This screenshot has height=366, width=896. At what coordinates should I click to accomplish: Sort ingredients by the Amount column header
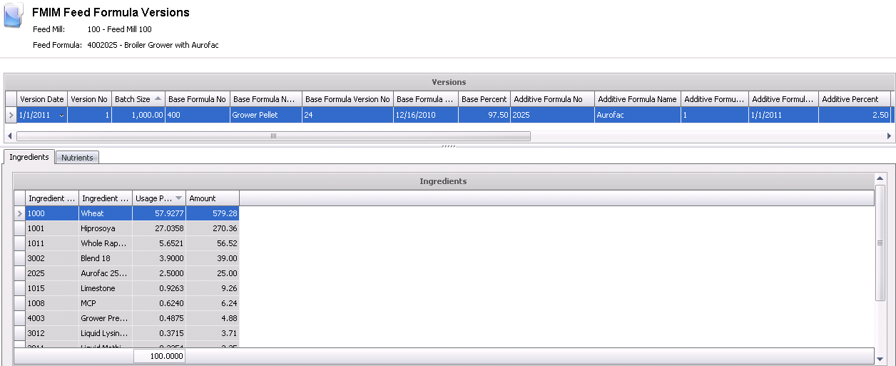pos(212,198)
